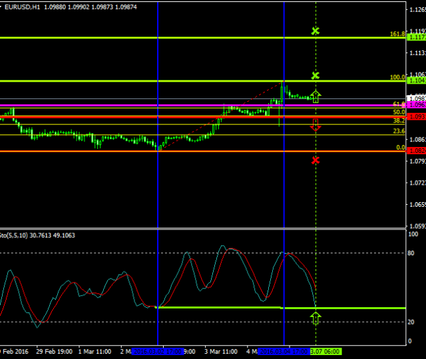Select the magenta price tag on the price axis

point(416,105)
